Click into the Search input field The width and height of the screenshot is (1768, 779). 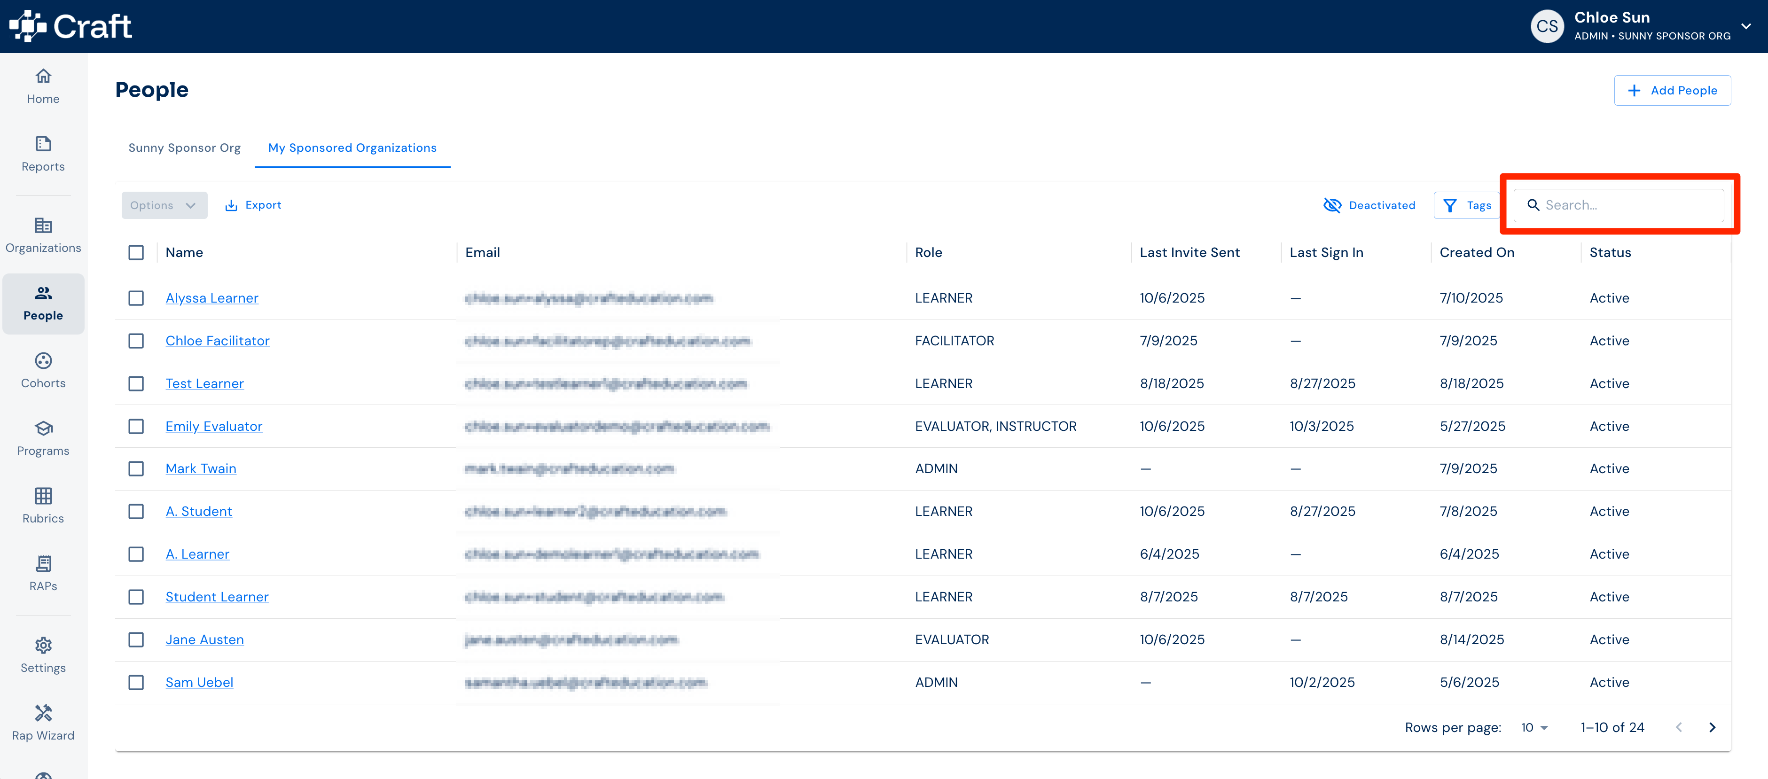tap(1619, 205)
